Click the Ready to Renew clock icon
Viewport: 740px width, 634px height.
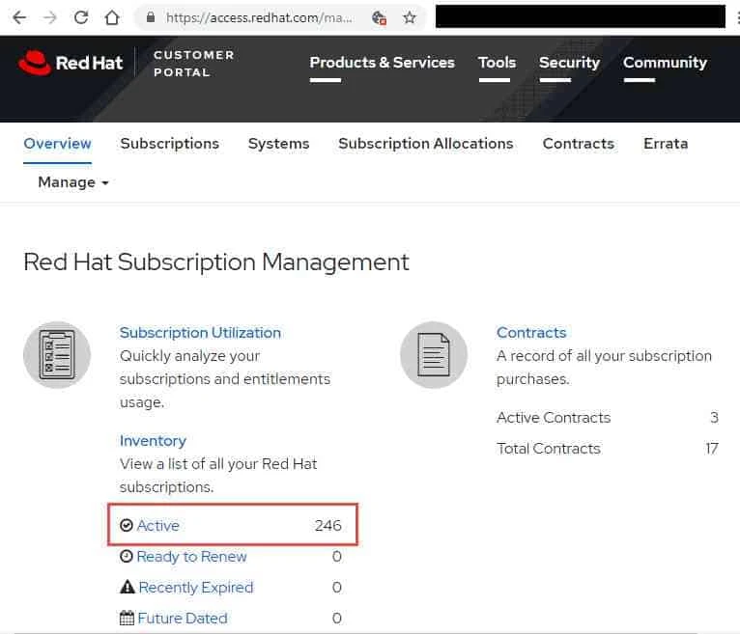coord(126,556)
